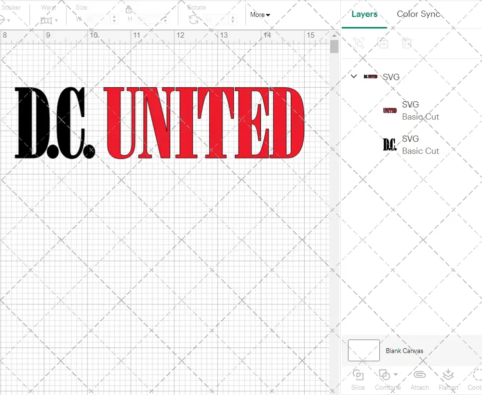Click the width W size input field
This screenshot has height=395, width=482.
[97, 19]
